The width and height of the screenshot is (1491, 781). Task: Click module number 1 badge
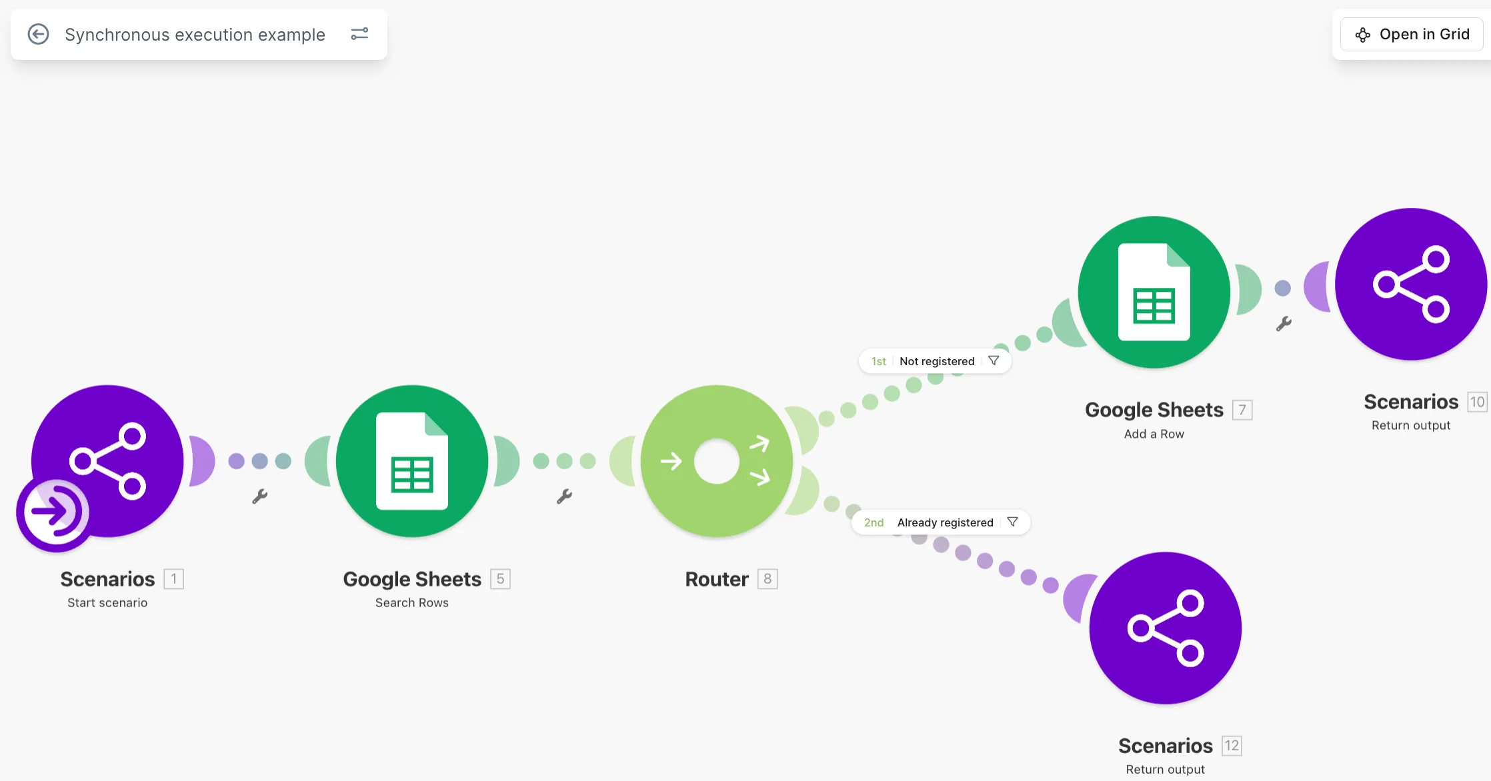[174, 578]
